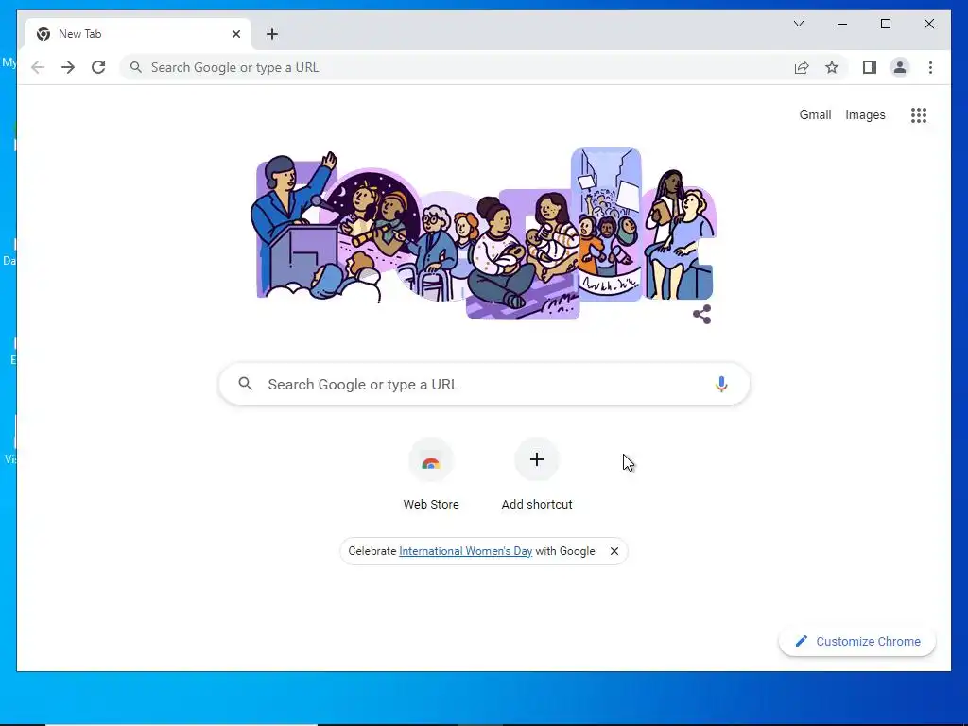Click the share page icon in address bar

click(x=802, y=67)
